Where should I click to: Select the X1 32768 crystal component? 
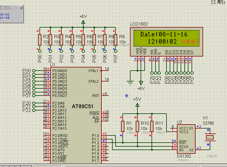pos(210,137)
